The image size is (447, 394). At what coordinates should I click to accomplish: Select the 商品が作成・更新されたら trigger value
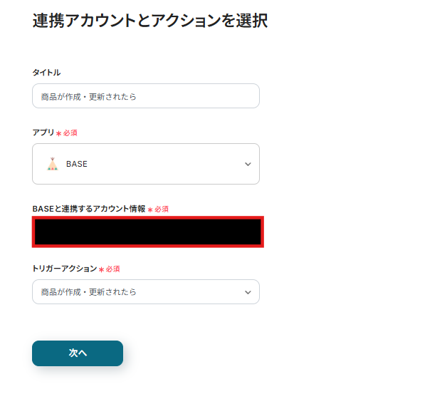[x=88, y=292]
